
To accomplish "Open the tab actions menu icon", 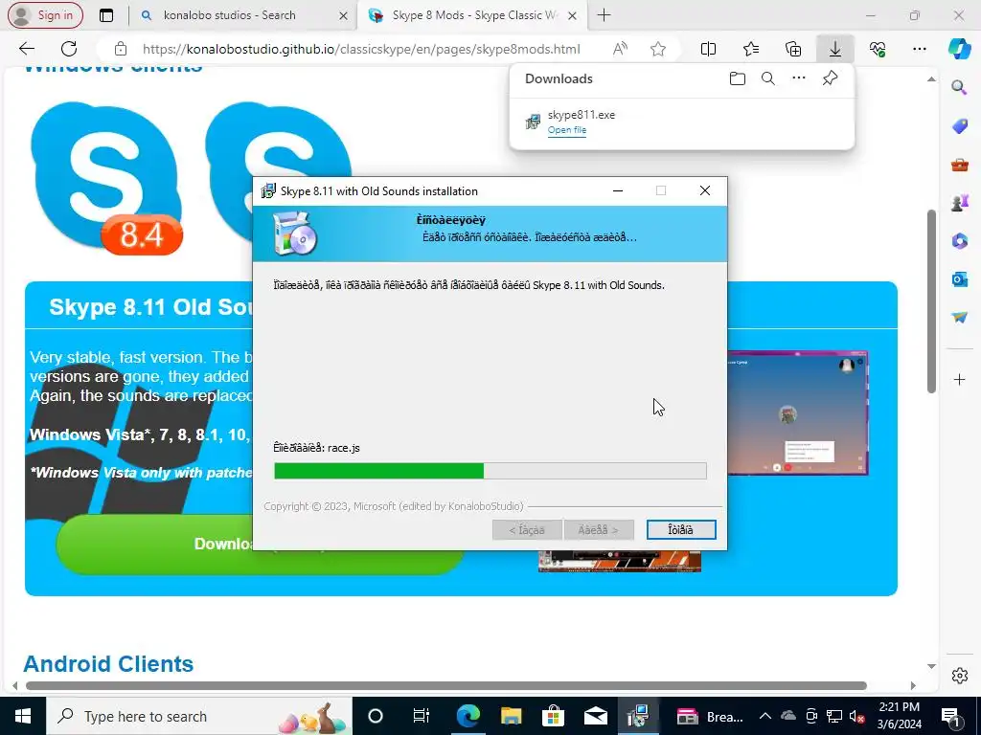I will (106, 15).
